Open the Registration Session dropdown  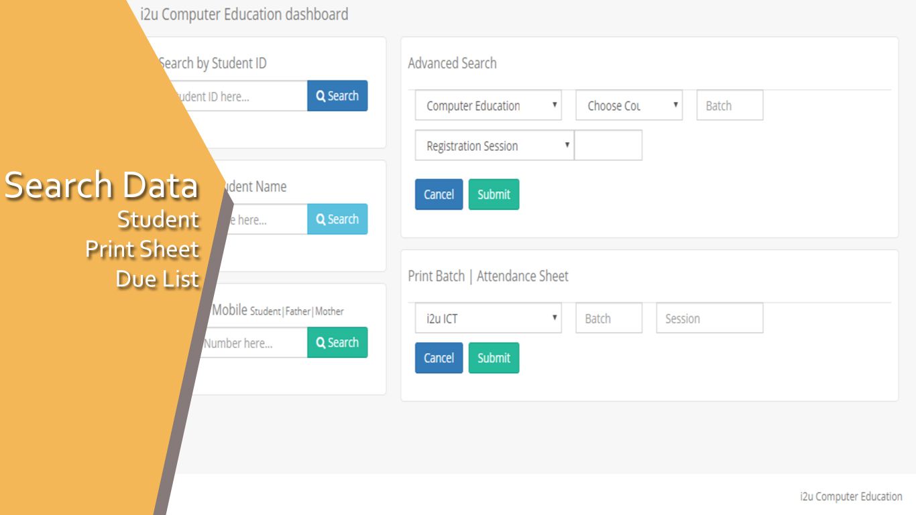(x=494, y=146)
